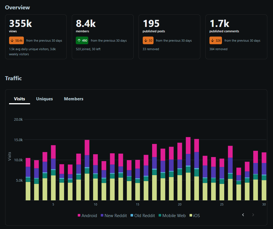Open the 355k views overview card

point(36,37)
